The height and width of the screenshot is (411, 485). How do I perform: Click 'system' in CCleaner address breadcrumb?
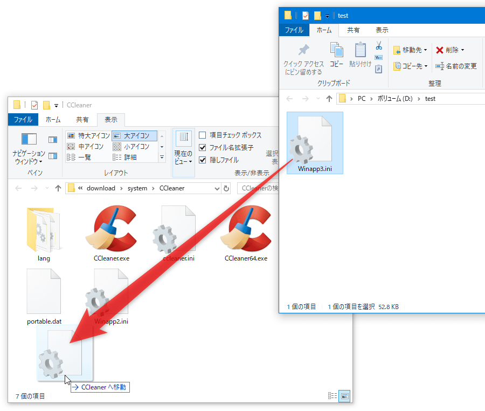137,188
